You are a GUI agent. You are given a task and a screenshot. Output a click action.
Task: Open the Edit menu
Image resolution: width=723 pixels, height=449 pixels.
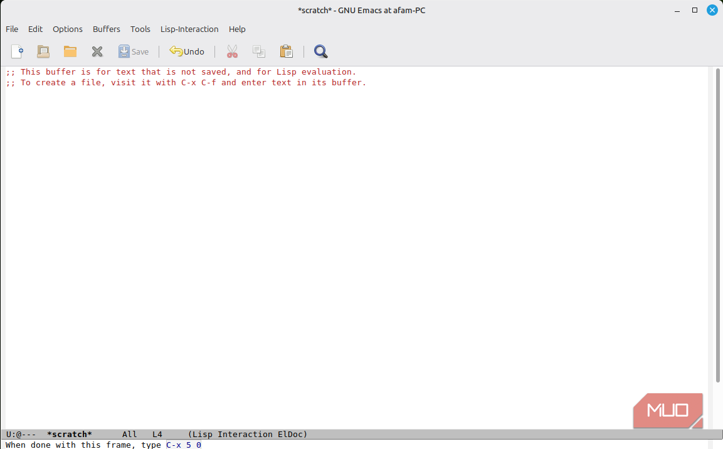coord(35,29)
